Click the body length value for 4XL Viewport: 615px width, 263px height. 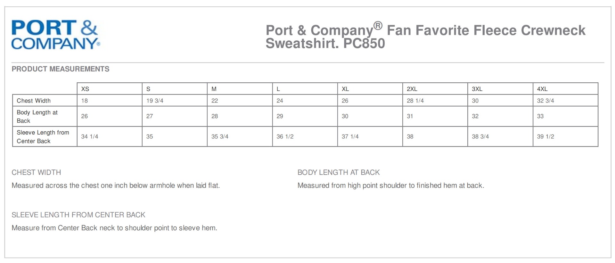(540, 116)
